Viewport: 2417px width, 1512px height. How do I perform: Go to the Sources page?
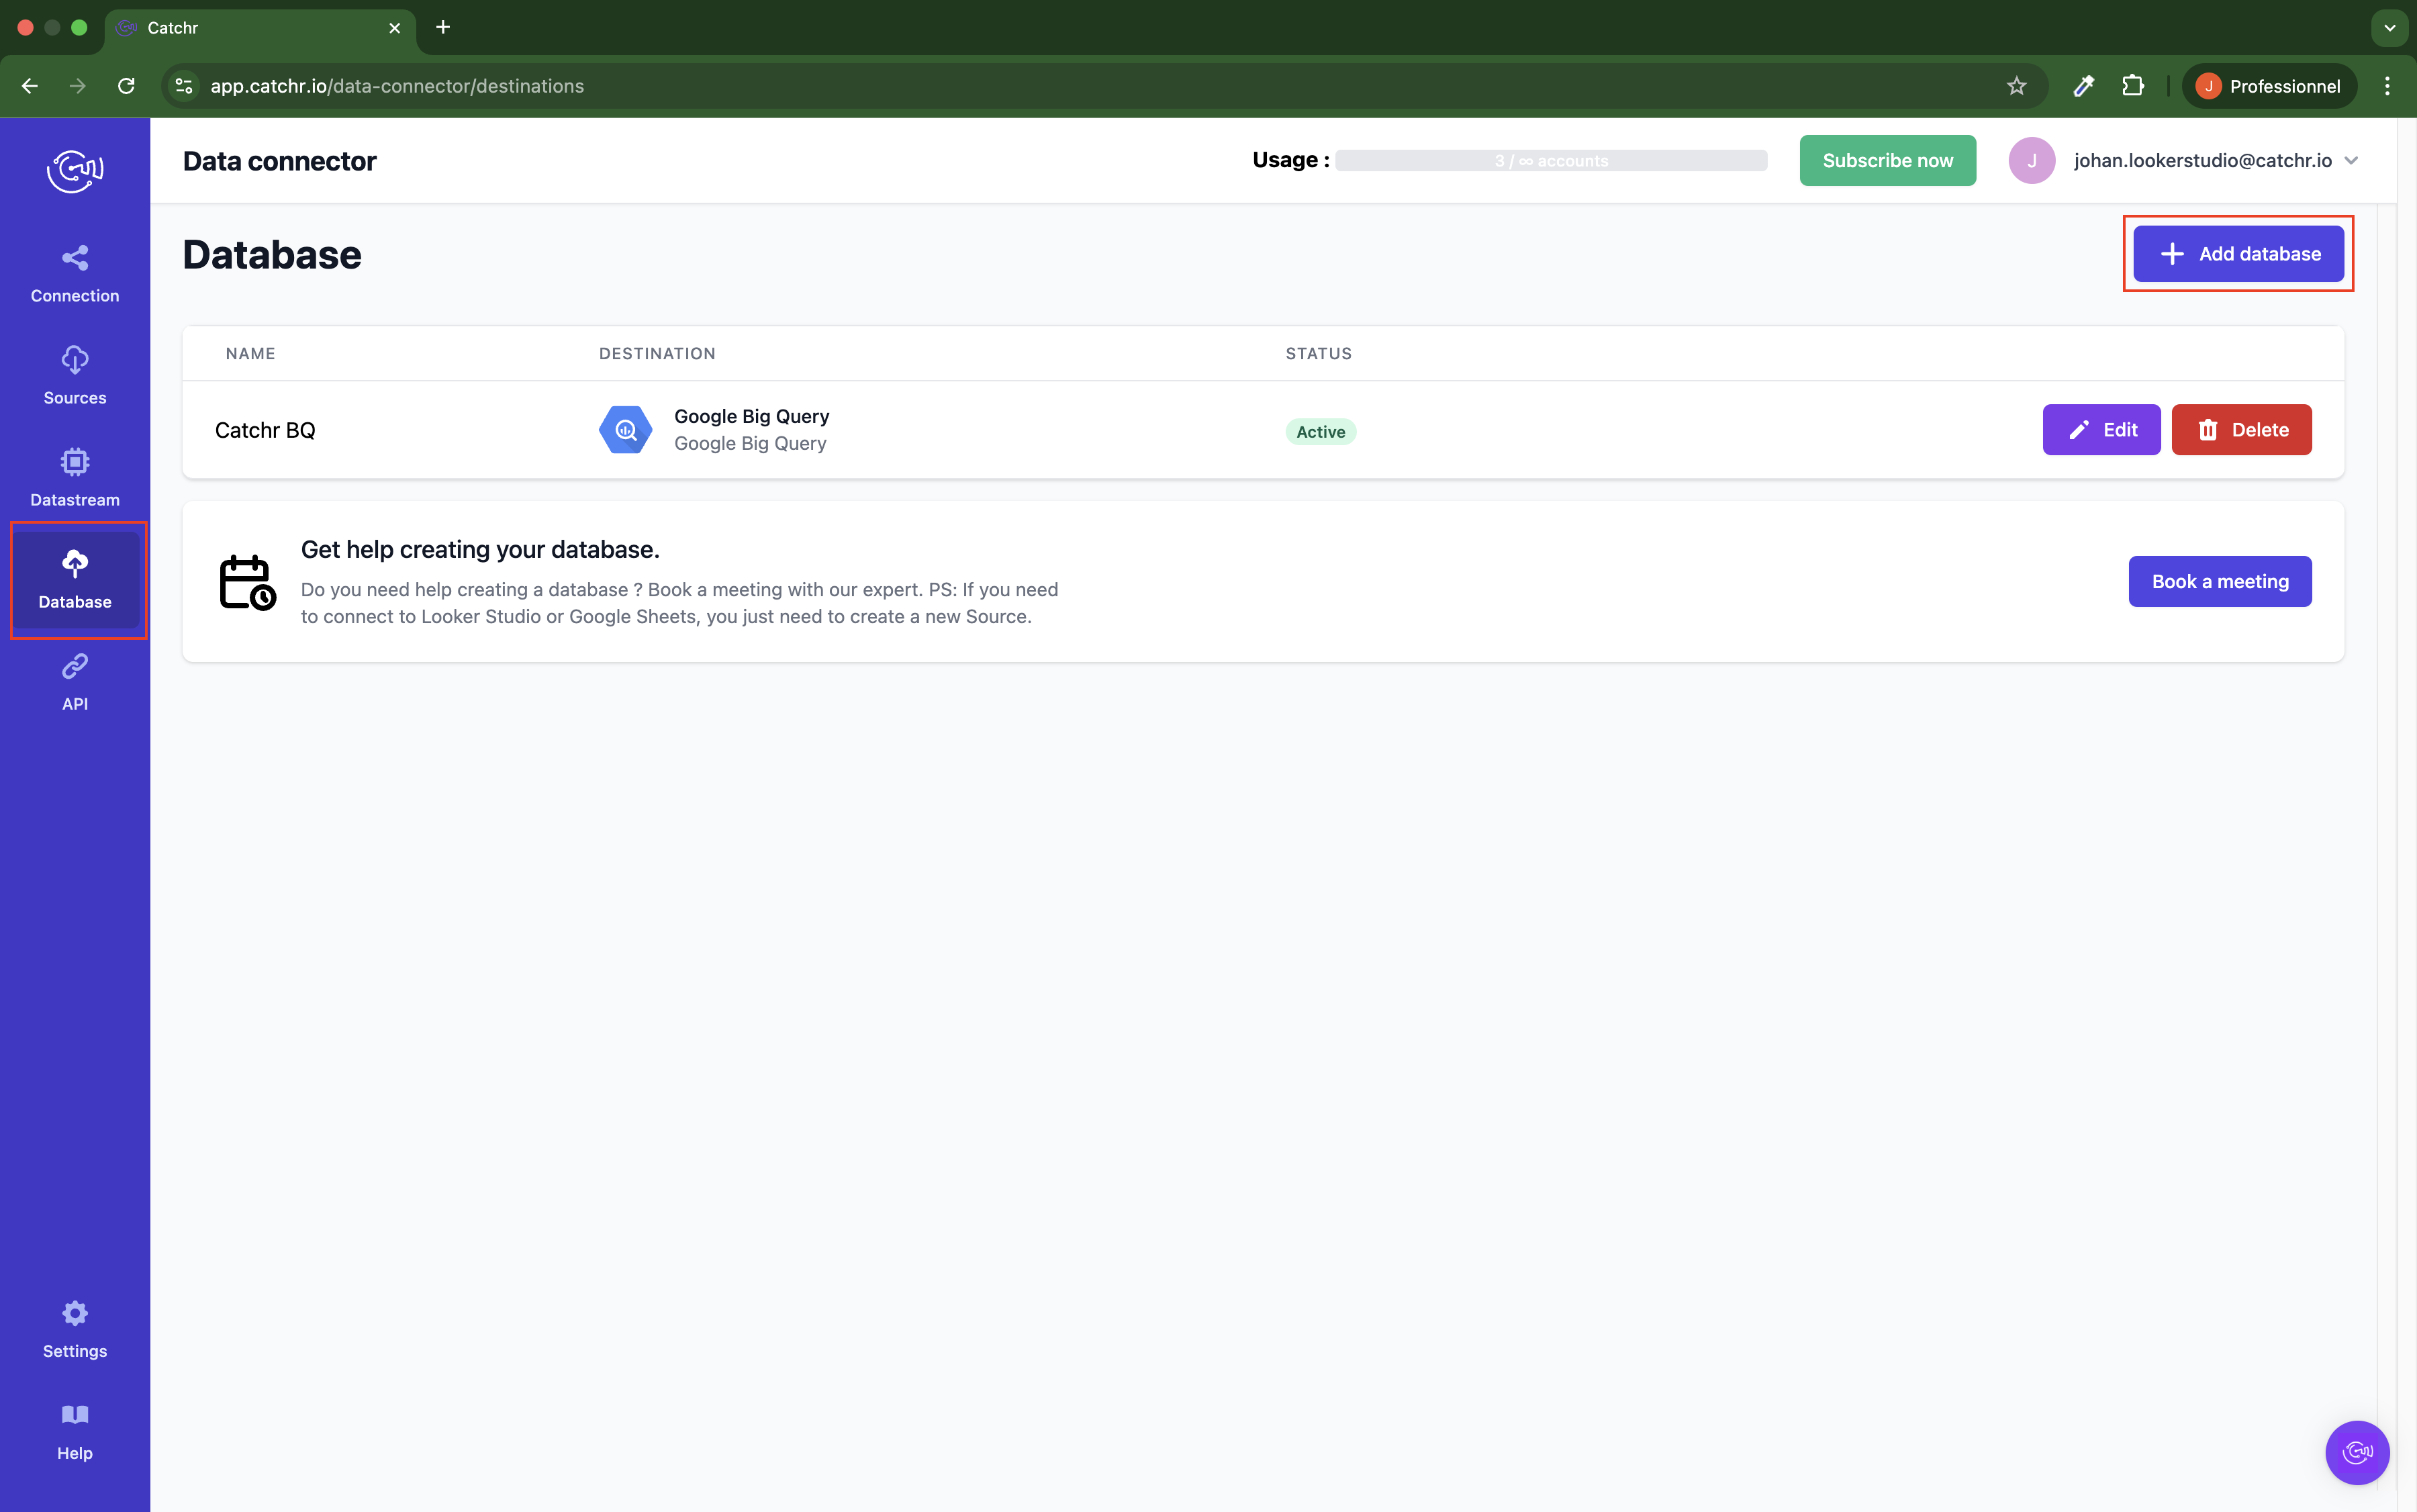[75, 376]
